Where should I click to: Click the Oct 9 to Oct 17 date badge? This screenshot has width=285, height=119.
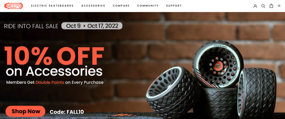(92, 26)
